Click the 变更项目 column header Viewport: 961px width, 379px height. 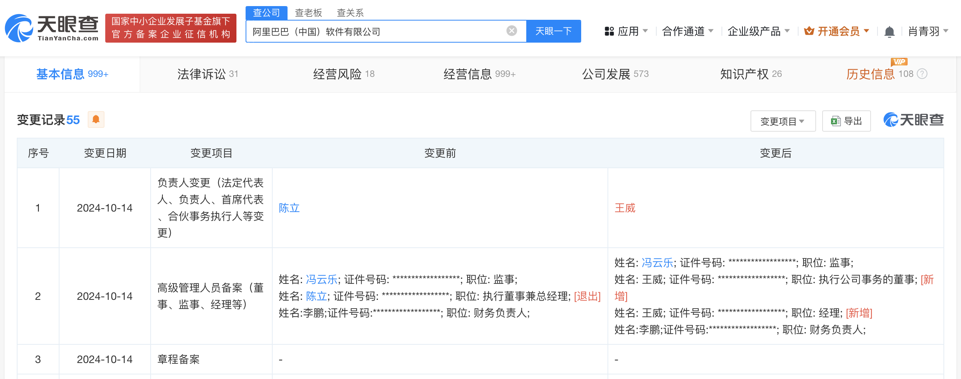pos(211,153)
